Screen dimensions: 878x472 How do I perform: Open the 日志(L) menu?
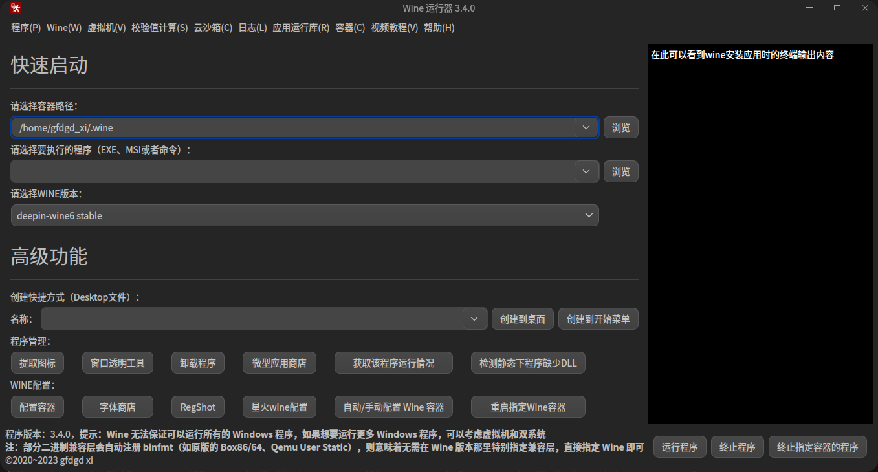(x=252, y=28)
